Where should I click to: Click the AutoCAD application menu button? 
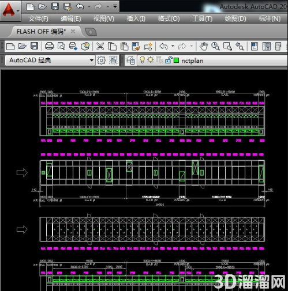pos(10,10)
